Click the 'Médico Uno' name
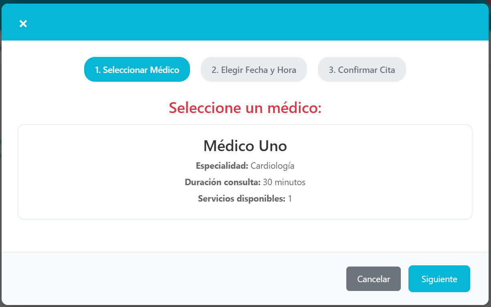 pyautogui.click(x=245, y=146)
